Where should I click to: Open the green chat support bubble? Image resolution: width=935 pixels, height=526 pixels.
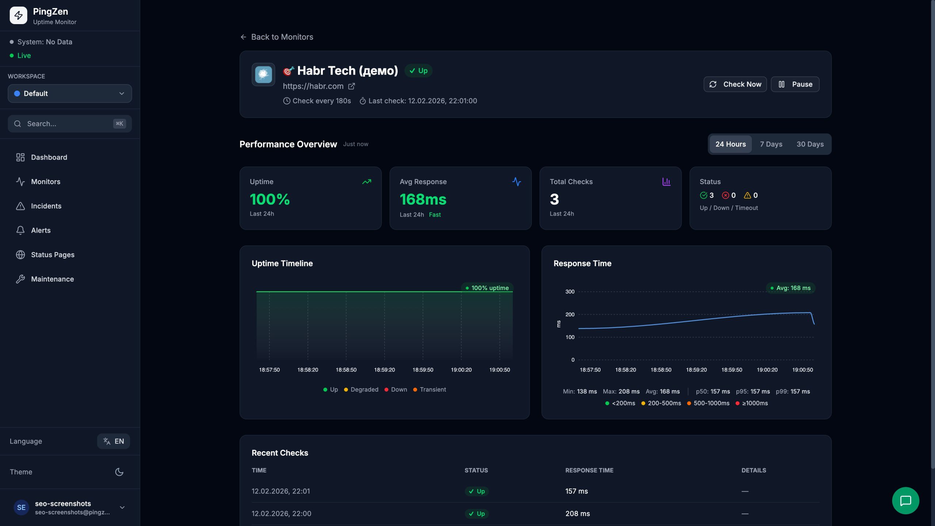pyautogui.click(x=905, y=500)
